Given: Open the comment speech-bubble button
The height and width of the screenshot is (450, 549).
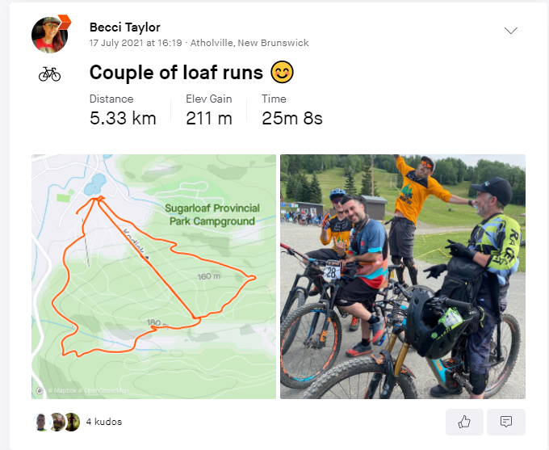Looking at the screenshot, I should click(x=506, y=422).
